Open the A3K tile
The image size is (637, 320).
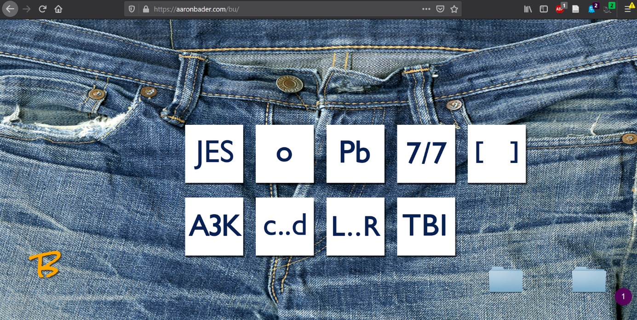tap(214, 226)
